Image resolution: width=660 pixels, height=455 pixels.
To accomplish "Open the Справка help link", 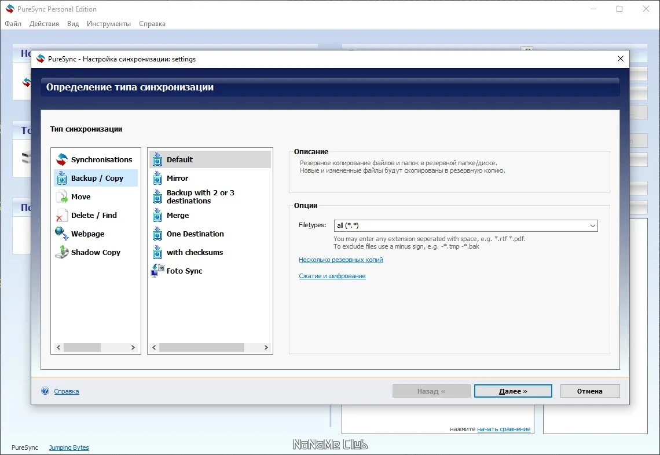I will (x=67, y=391).
